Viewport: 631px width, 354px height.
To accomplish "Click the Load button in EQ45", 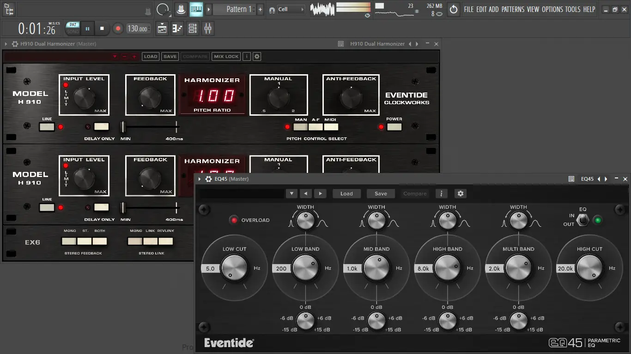I will (346, 194).
